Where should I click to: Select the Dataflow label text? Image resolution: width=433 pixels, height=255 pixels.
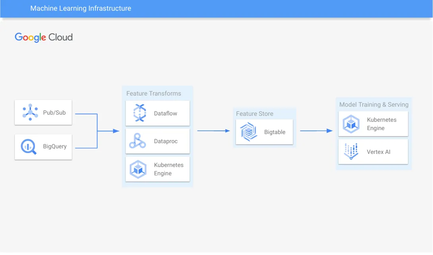pyautogui.click(x=165, y=113)
